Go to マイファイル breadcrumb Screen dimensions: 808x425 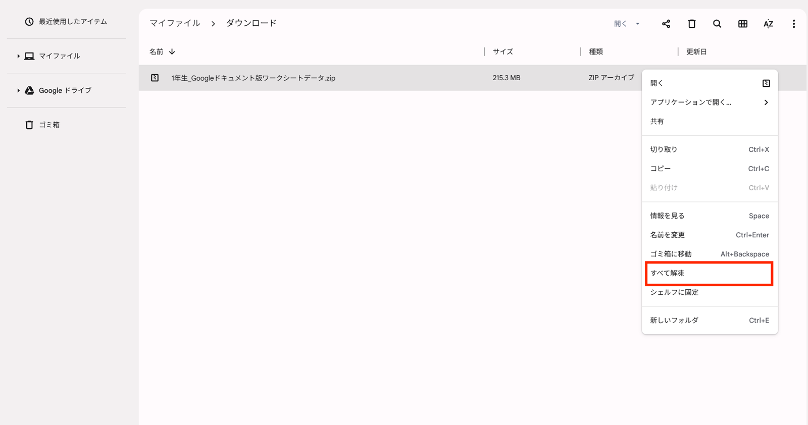[x=175, y=23]
